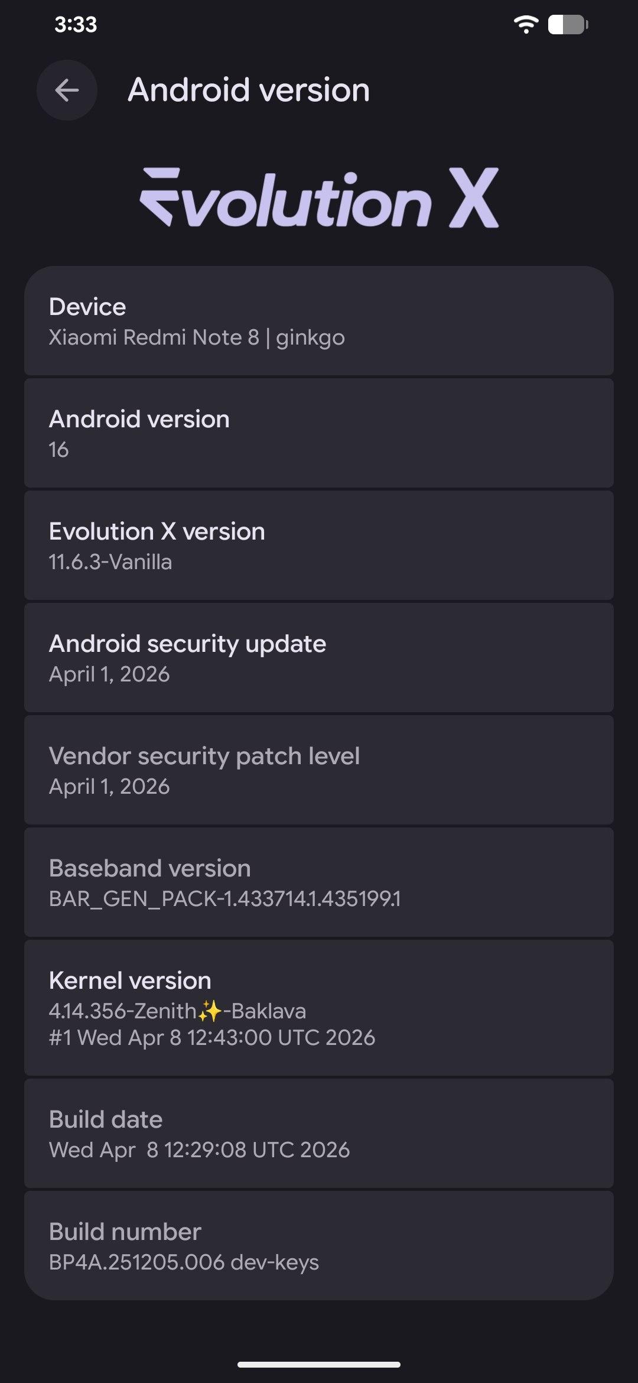
Task: Tap Vendor security patch level row
Action: pyautogui.click(x=319, y=770)
